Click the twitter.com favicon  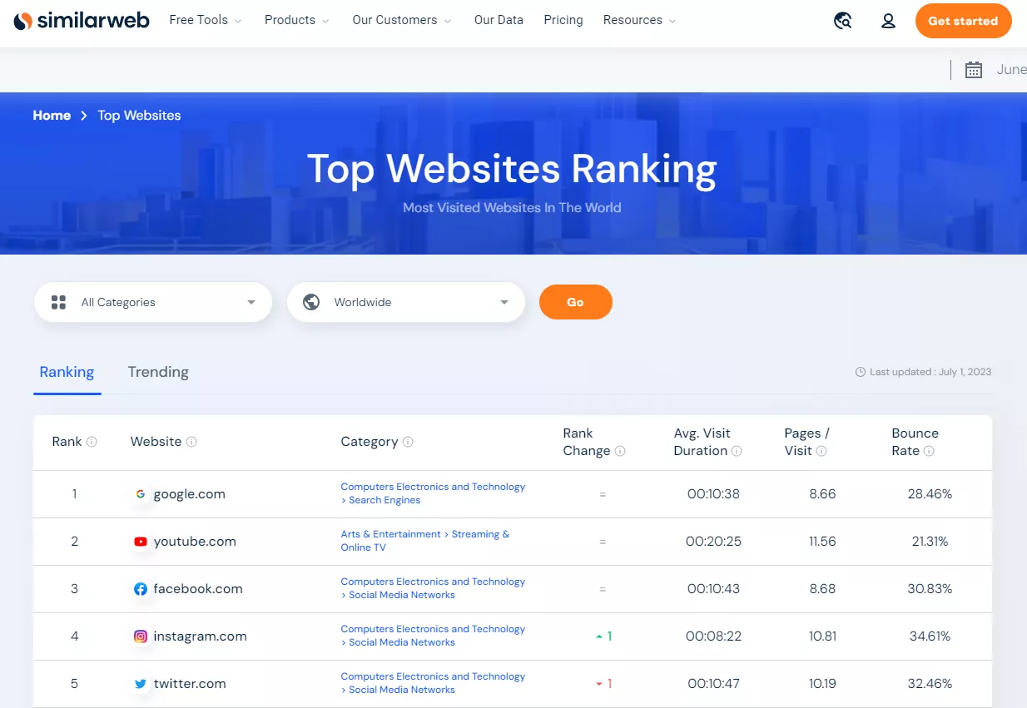tap(141, 684)
